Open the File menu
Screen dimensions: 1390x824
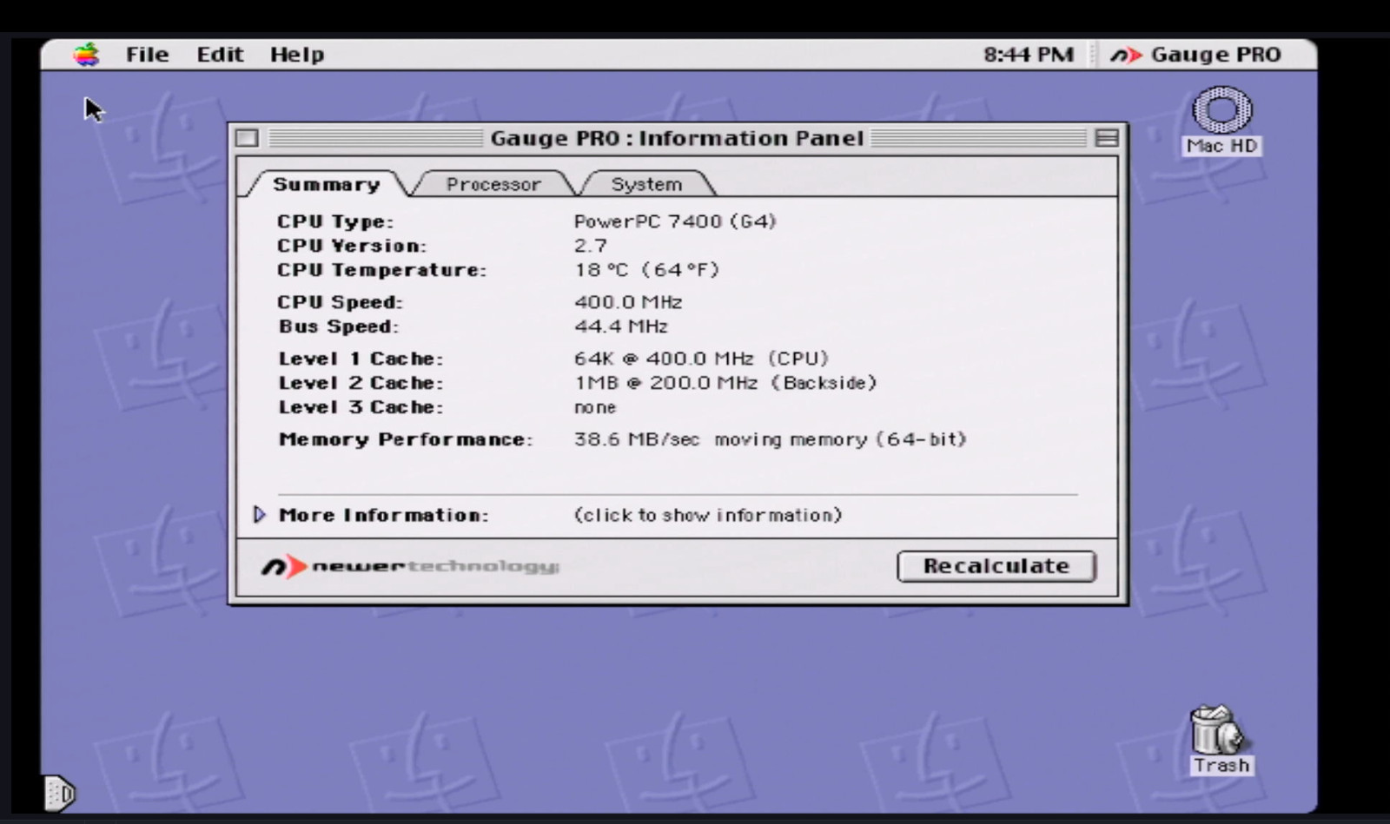147,55
